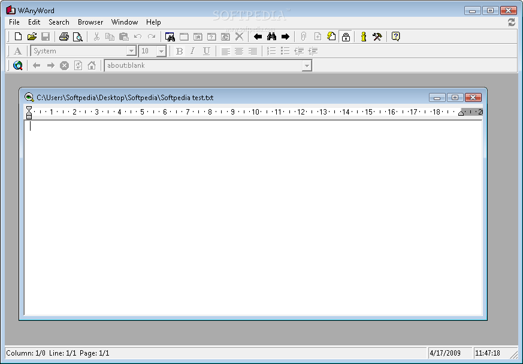
Task: Align text left
Action: click(225, 51)
